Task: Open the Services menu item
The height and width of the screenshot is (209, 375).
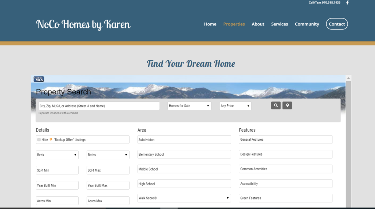Action: pyautogui.click(x=279, y=24)
